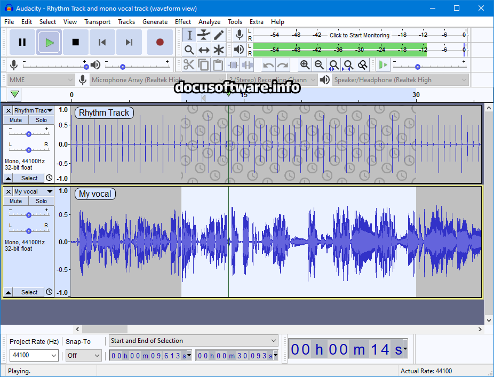Click Rhythm Track sync-lock clock icon
Screen dimensions: 494x377
click(49, 178)
